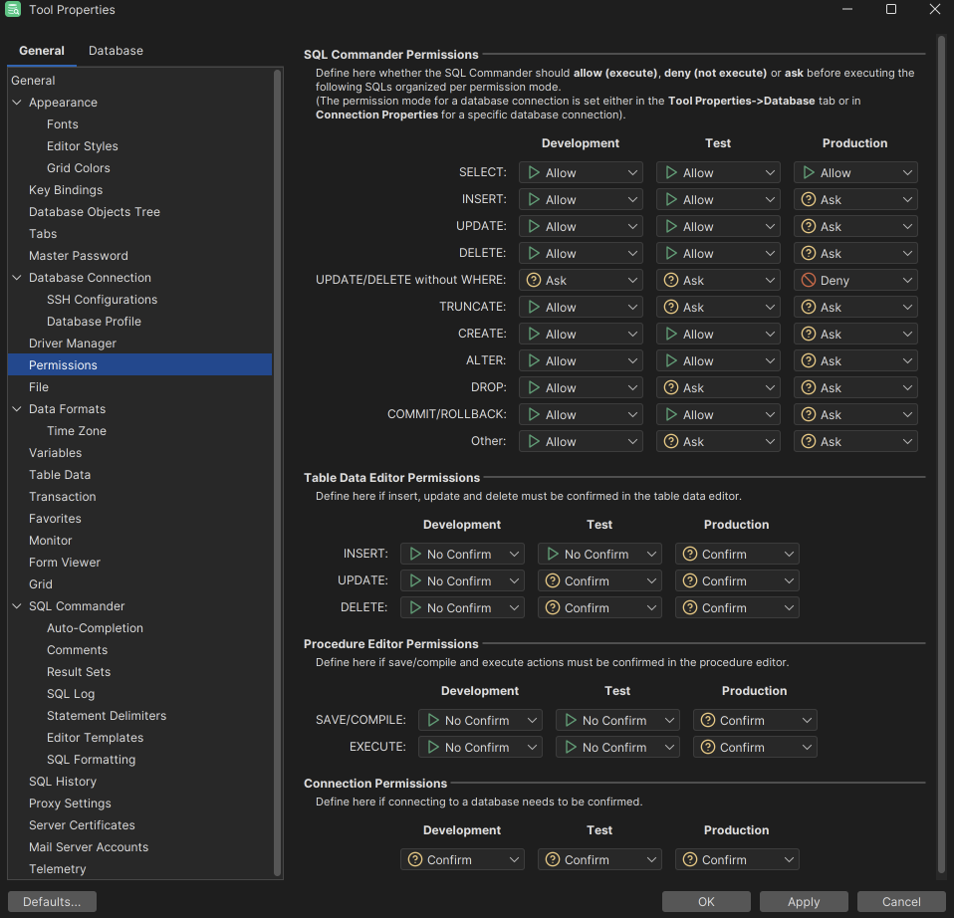Click the Apply button
The height and width of the screenshot is (918, 954).
click(x=804, y=901)
